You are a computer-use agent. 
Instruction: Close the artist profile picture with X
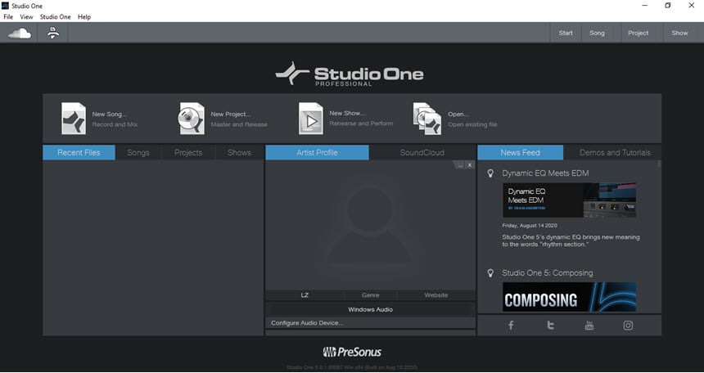point(470,165)
